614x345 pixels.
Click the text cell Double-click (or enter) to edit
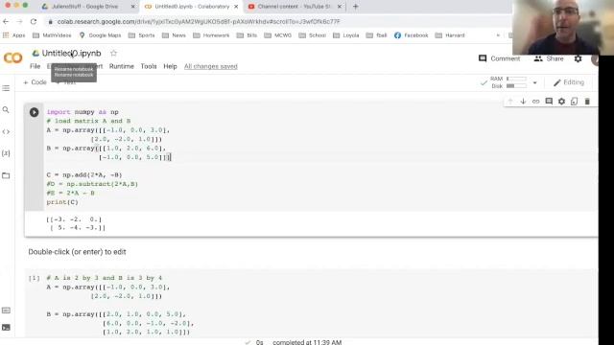(77, 252)
